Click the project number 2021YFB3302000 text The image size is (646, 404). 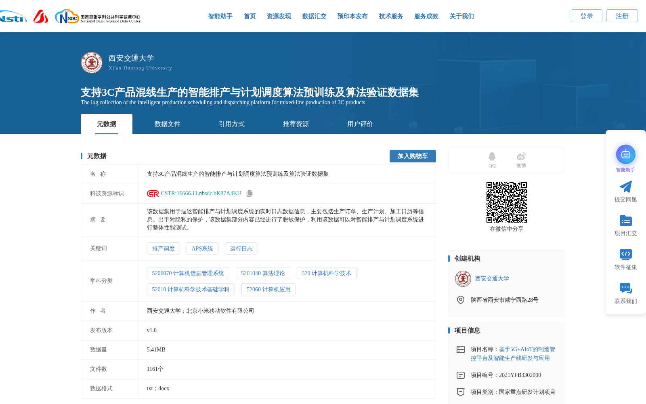click(x=520, y=375)
